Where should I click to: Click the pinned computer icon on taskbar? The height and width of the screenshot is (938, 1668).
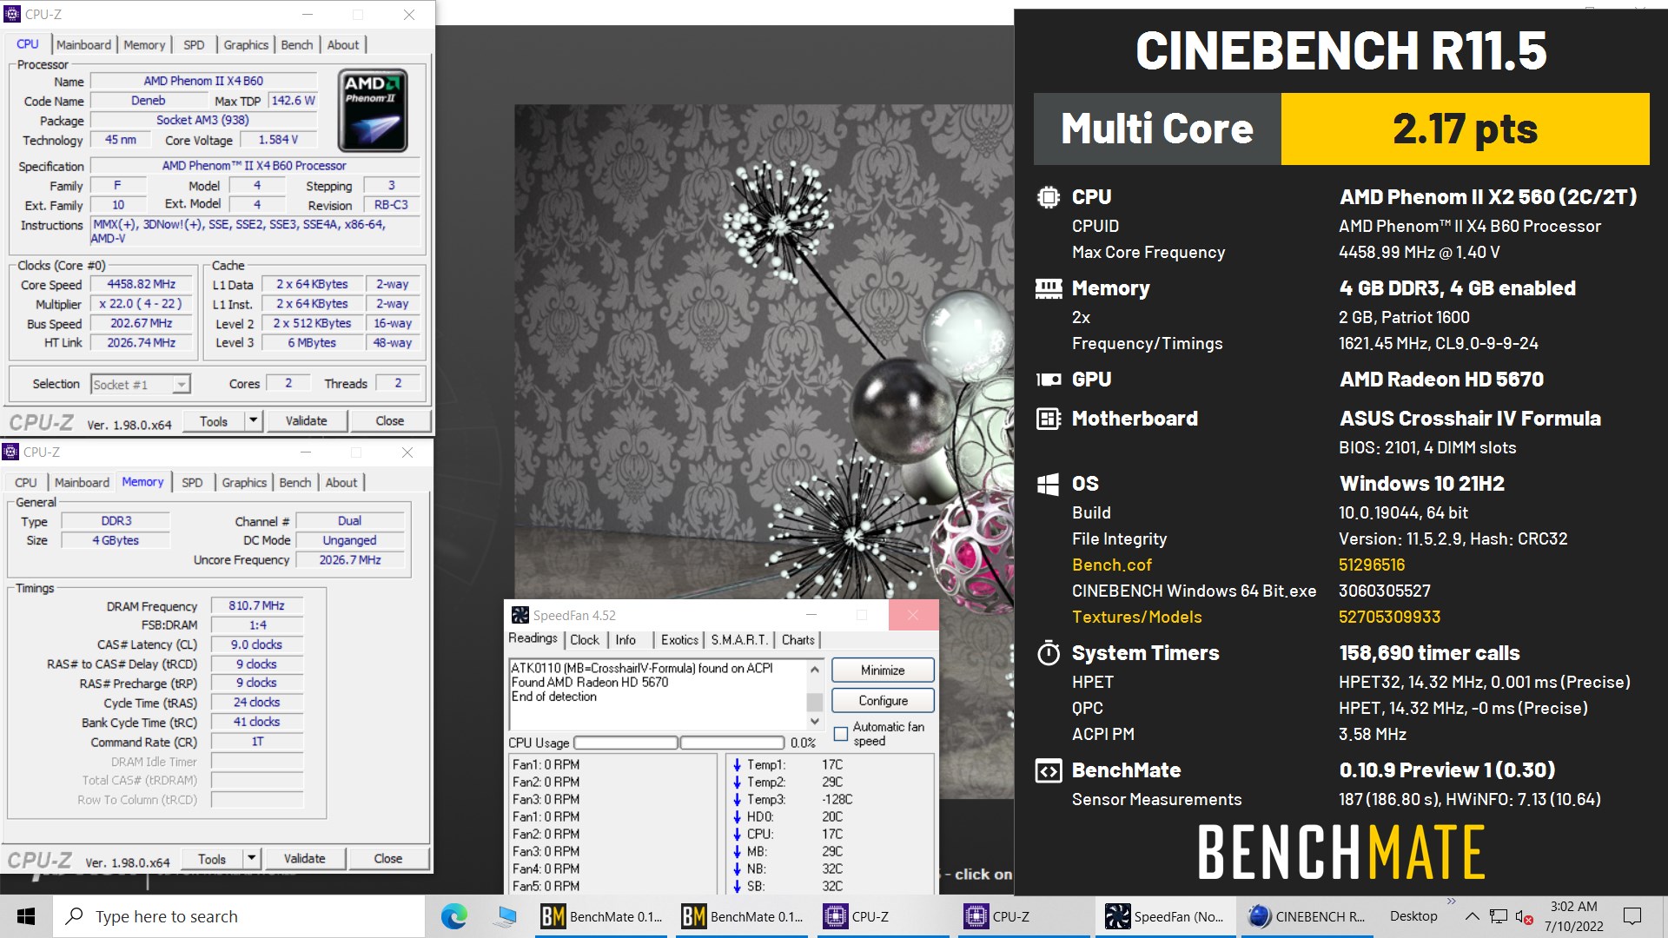[505, 916]
